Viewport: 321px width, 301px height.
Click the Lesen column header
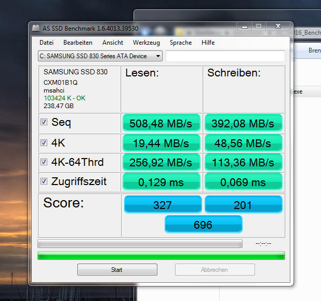click(142, 73)
